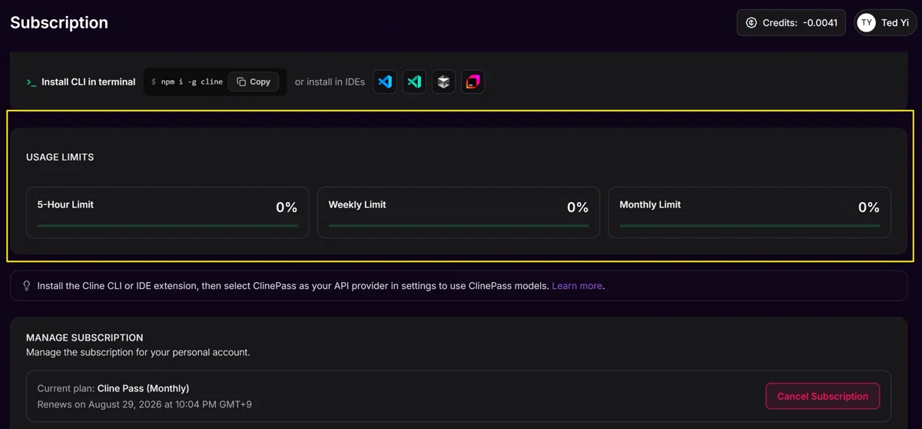This screenshot has width=922, height=429.
Task: Install in the blue VS Code IDE
Action: [x=385, y=81]
